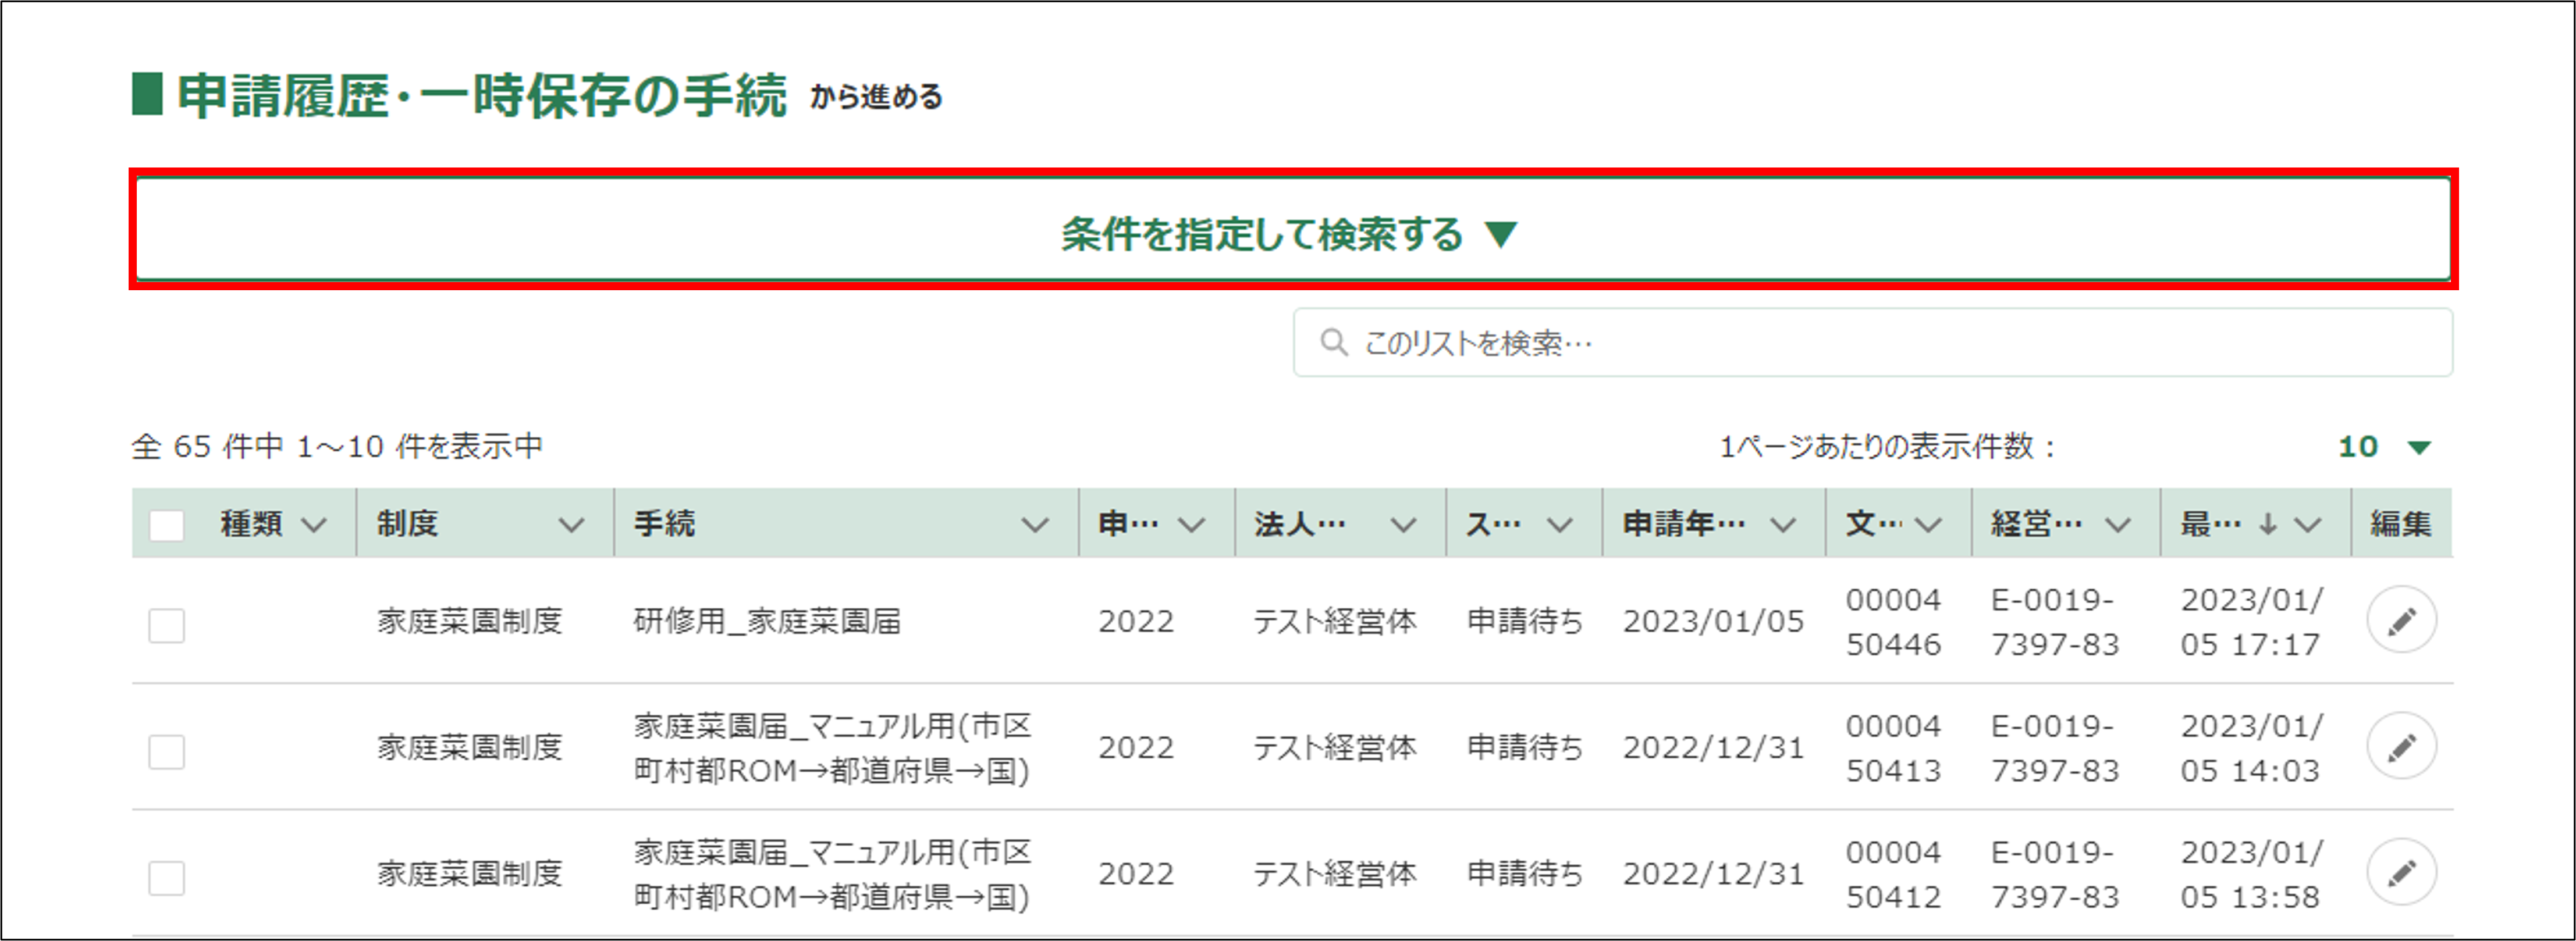This screenshot has width=2576, height=941.
Task: Check the box for document 0000450413 row
Action: (x=166, y=752)
